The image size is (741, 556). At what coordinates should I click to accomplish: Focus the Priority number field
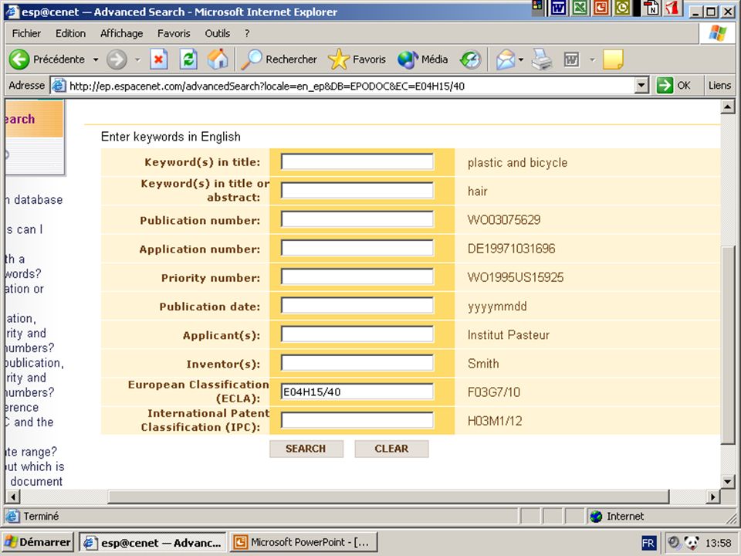point(357,277)
